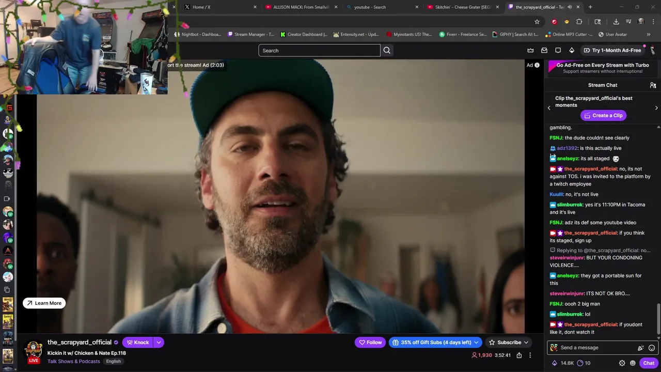Open the browser Downloads icon

[616, 22]
